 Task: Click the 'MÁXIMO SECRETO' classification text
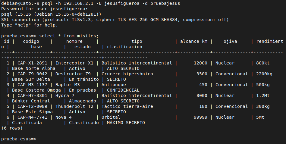[x=126, y=123]
